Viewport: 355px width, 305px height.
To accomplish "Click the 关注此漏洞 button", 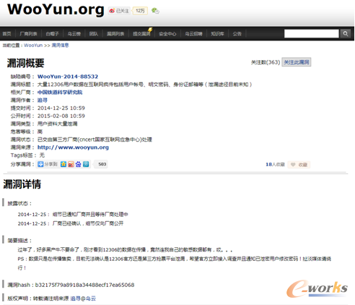I will pyautogui.click(x=297, y=62).
